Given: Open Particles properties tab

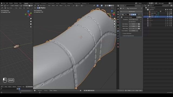Looking at the screenshot, I should click(x=118, y=33).
